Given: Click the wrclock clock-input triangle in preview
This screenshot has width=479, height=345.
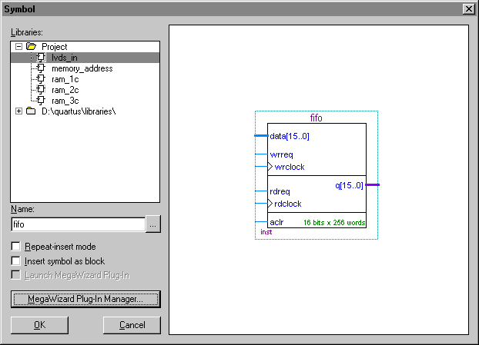Looking at the screenshot, I should tap(270, 167).
